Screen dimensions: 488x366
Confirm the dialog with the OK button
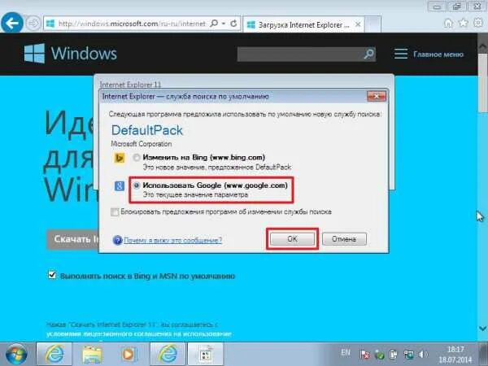(x=292, y=239)
